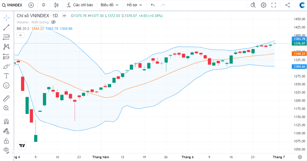Add symbol to compare with plus icon
Image resolution: width=307 pixels, height=161 pixels.
pos(31,5)
